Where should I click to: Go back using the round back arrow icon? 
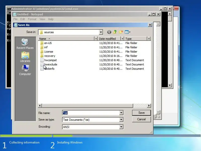[x=109, y=32]
